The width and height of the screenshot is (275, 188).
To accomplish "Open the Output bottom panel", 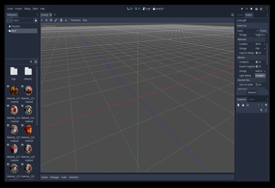I will [x=44, y=177].
